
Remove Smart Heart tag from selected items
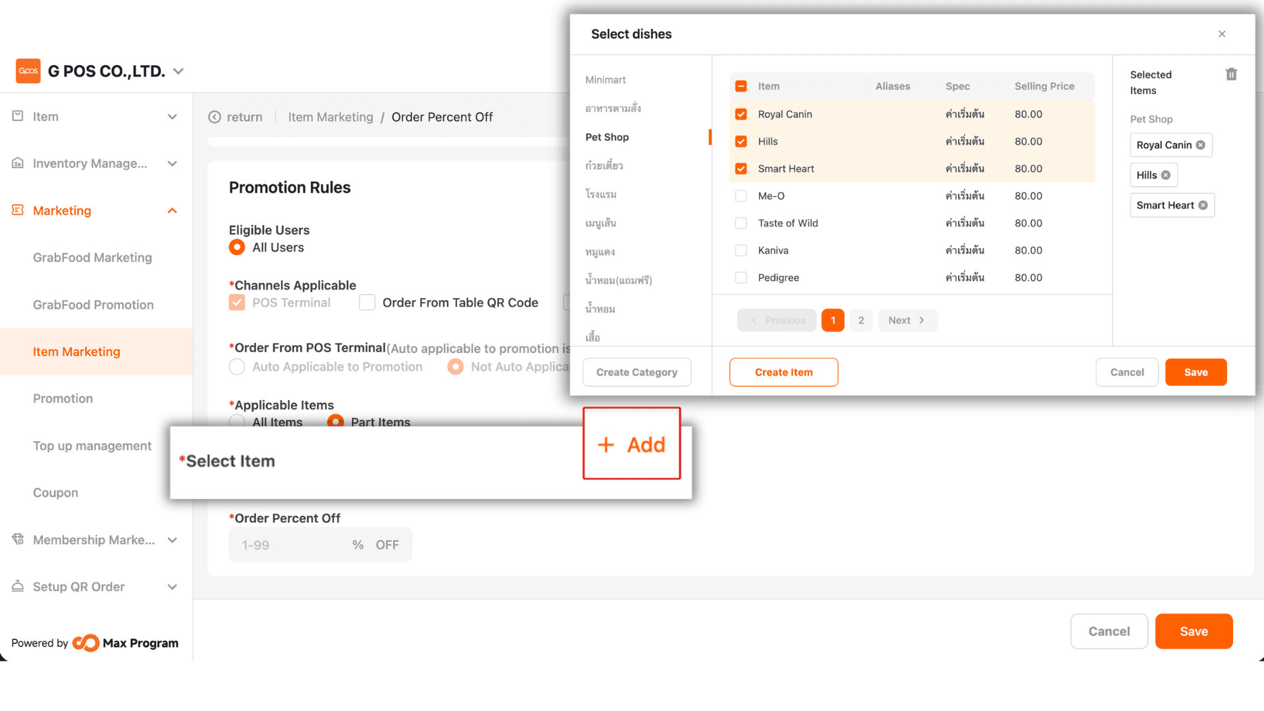(1203, 205)
